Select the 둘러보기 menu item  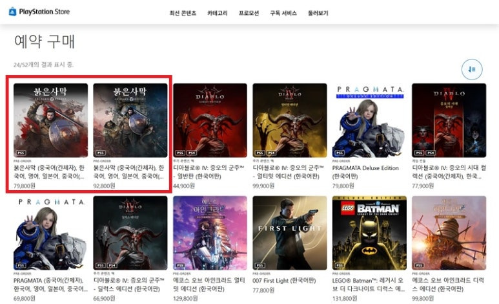tap(318, 13)
